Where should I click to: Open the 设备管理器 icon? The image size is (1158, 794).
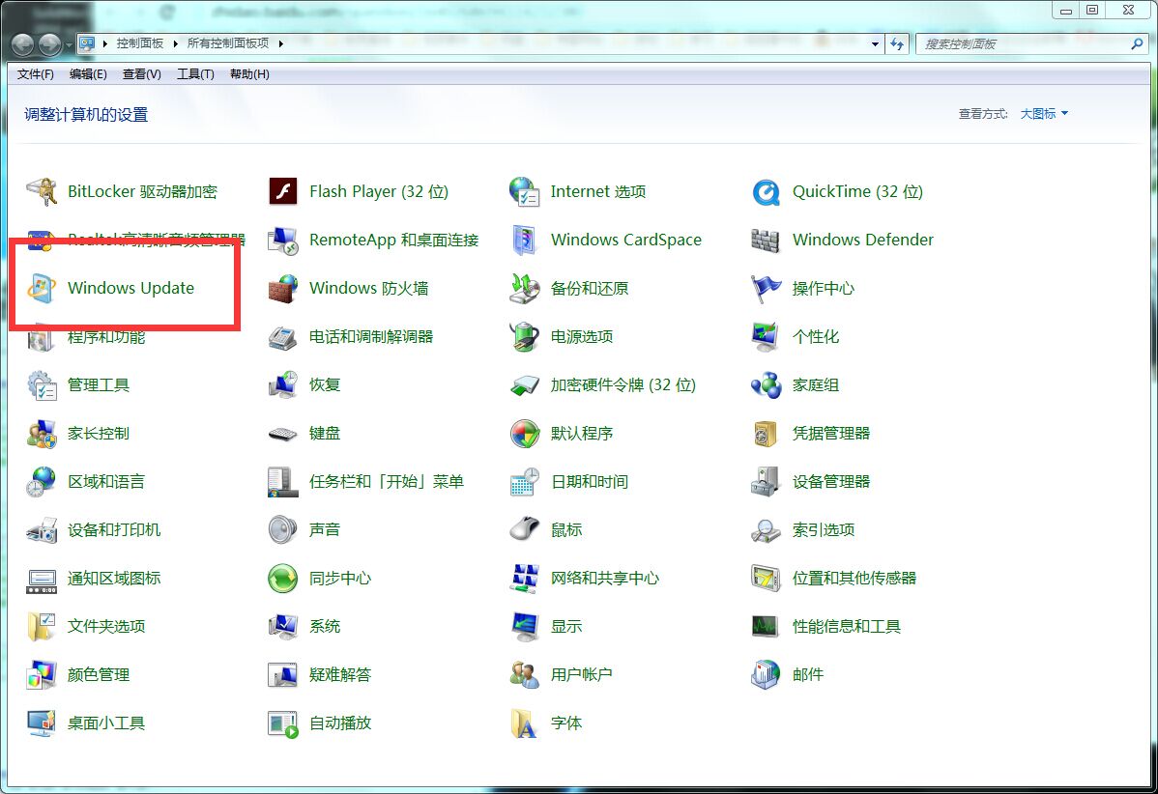(766, 482)
